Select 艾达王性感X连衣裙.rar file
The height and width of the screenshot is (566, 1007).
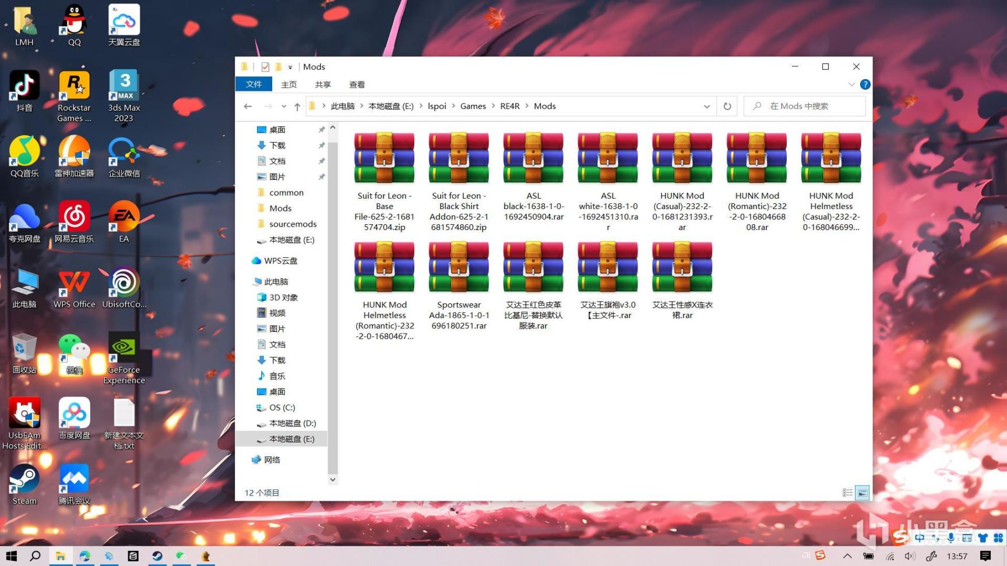click(x=682, y=281)
